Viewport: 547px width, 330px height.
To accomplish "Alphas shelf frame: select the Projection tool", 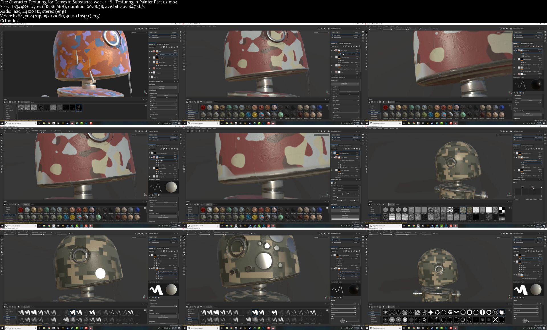I will click(366, 243).
